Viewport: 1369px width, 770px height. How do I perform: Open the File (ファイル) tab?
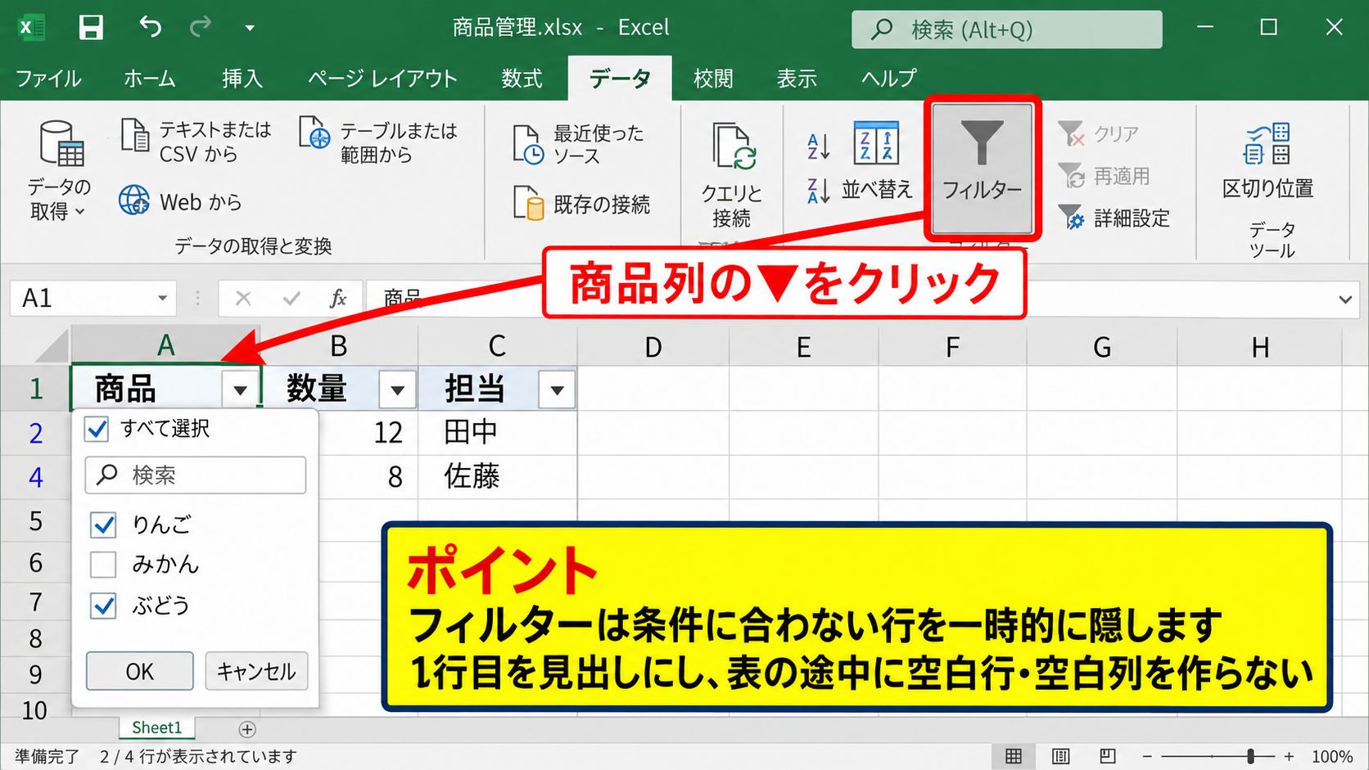point(48,79)
